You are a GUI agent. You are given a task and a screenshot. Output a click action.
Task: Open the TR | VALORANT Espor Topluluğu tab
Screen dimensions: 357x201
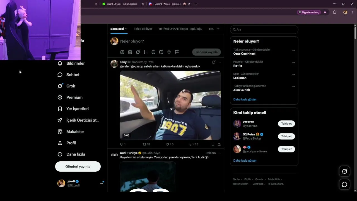(180, 29)
